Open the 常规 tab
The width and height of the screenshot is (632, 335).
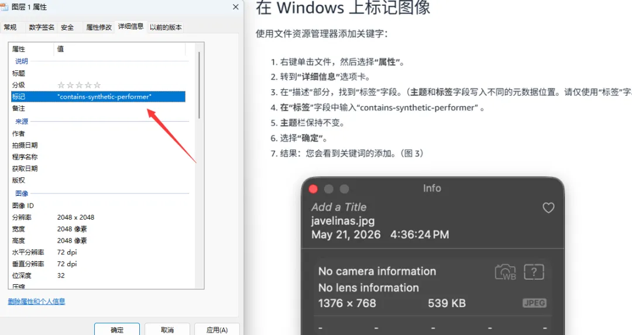10,27
